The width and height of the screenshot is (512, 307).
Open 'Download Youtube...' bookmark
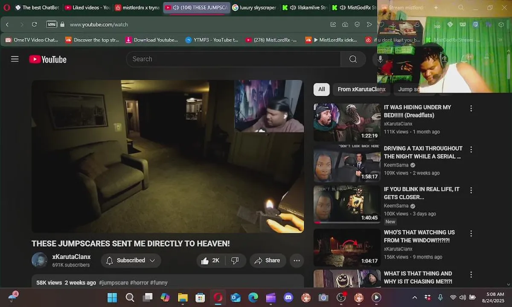[x=152, y=40]
